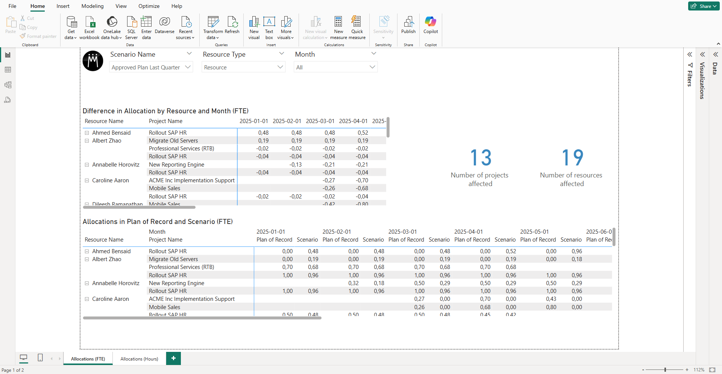This screenshot has width=722, height=374.
Task: Collapse Caroline Aaron in Difference table
Action: click(x=87, y=180)
